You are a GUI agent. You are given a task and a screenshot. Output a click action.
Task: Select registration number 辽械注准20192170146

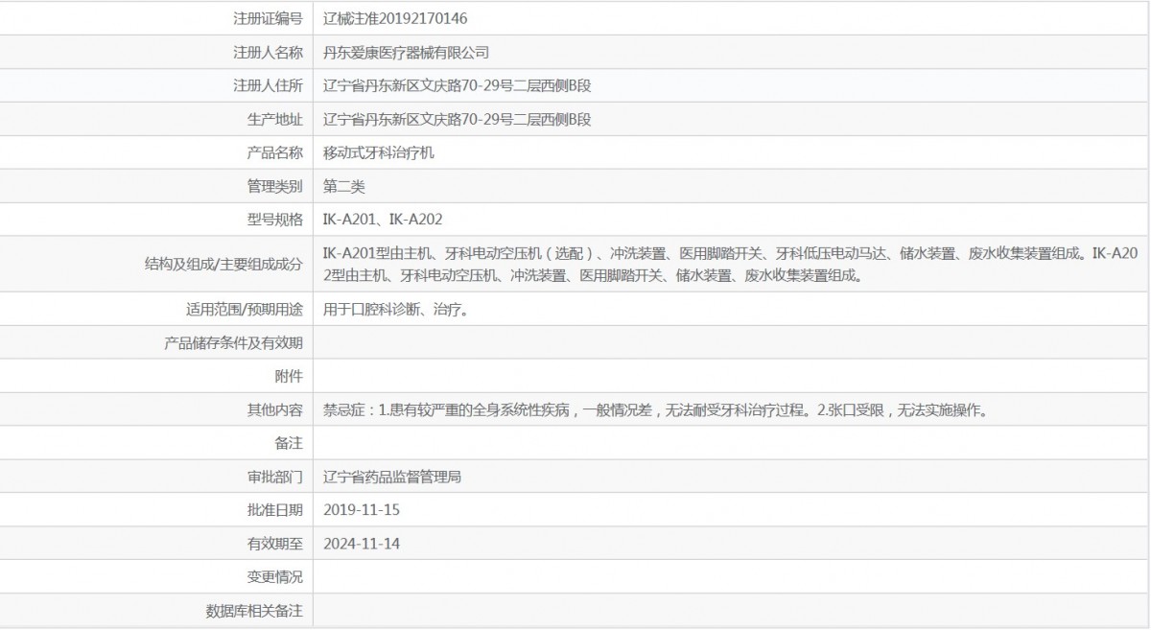coord(395,18)
